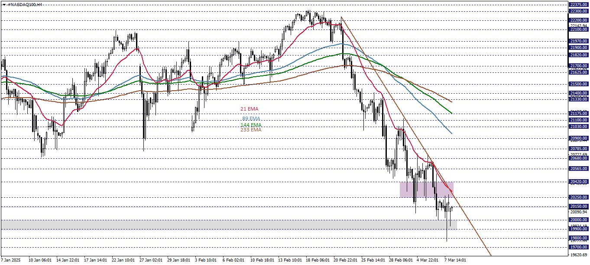Click the 22142.94 price scale value
This screenshot has height=265, width=590.
(x=579, y=26)
